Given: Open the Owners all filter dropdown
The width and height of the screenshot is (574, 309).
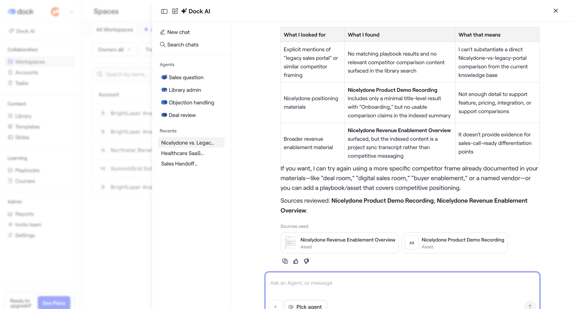Looking at the screenshot, I should tap(114, 50).
